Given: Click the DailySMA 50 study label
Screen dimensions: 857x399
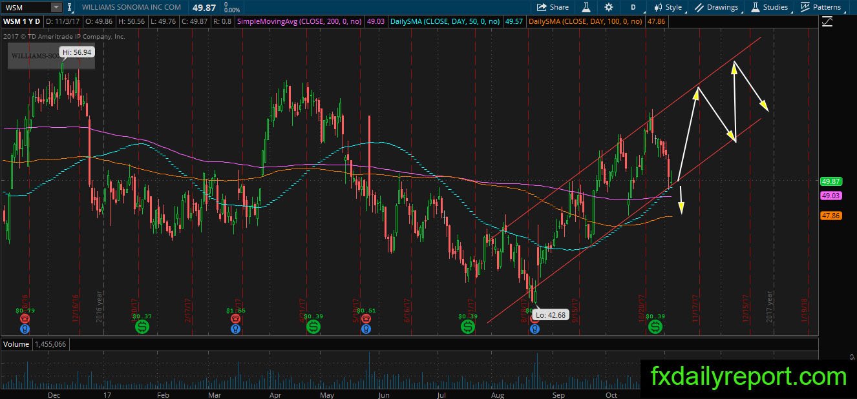Looking at the screenshot, I should click(445, 22).
